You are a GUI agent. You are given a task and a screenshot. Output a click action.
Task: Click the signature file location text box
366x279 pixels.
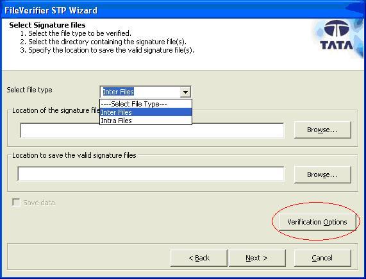pos(152,130)
